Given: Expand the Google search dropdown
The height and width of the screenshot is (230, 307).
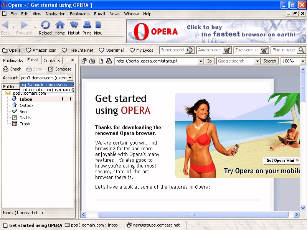Looking at the screenshot, I should [x=257, y=61].
